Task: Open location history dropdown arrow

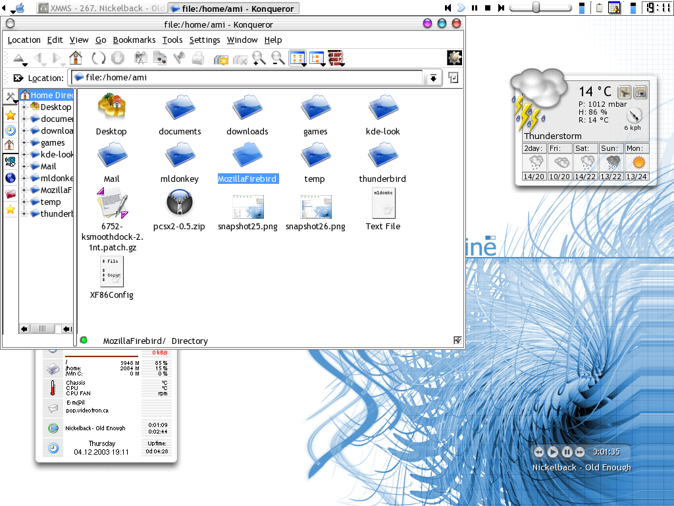Action: click(433, 78)
